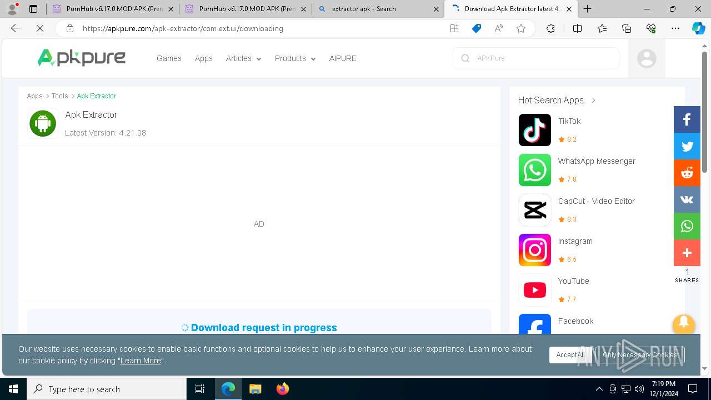Image resolution: width=711 pixels, height=400 pixels.
Task: Open the notification center icon
Action: pyautogui.click(x=693, y=389)
